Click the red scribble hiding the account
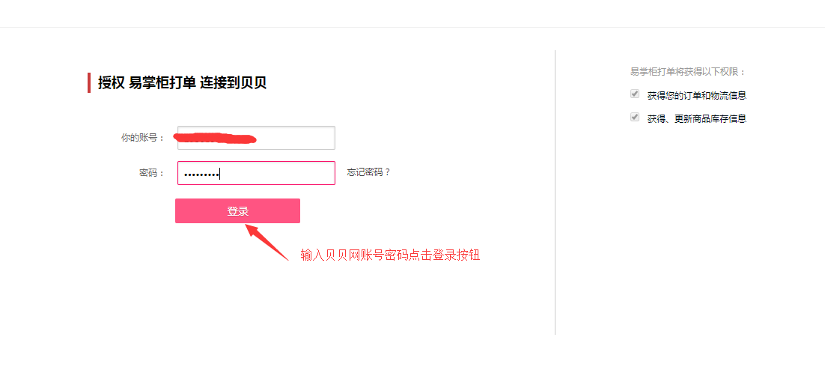This screenshot has width=825, height=388. coord(215,138)
